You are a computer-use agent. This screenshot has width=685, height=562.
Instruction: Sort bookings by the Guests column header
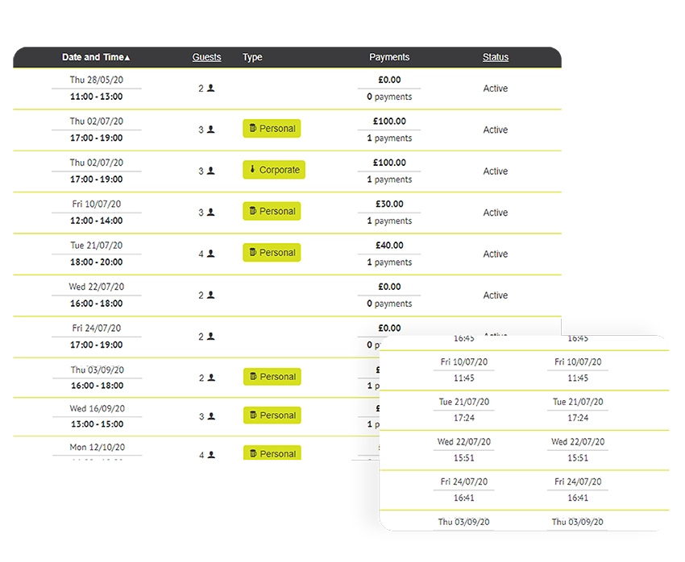[x=206, y=57]
